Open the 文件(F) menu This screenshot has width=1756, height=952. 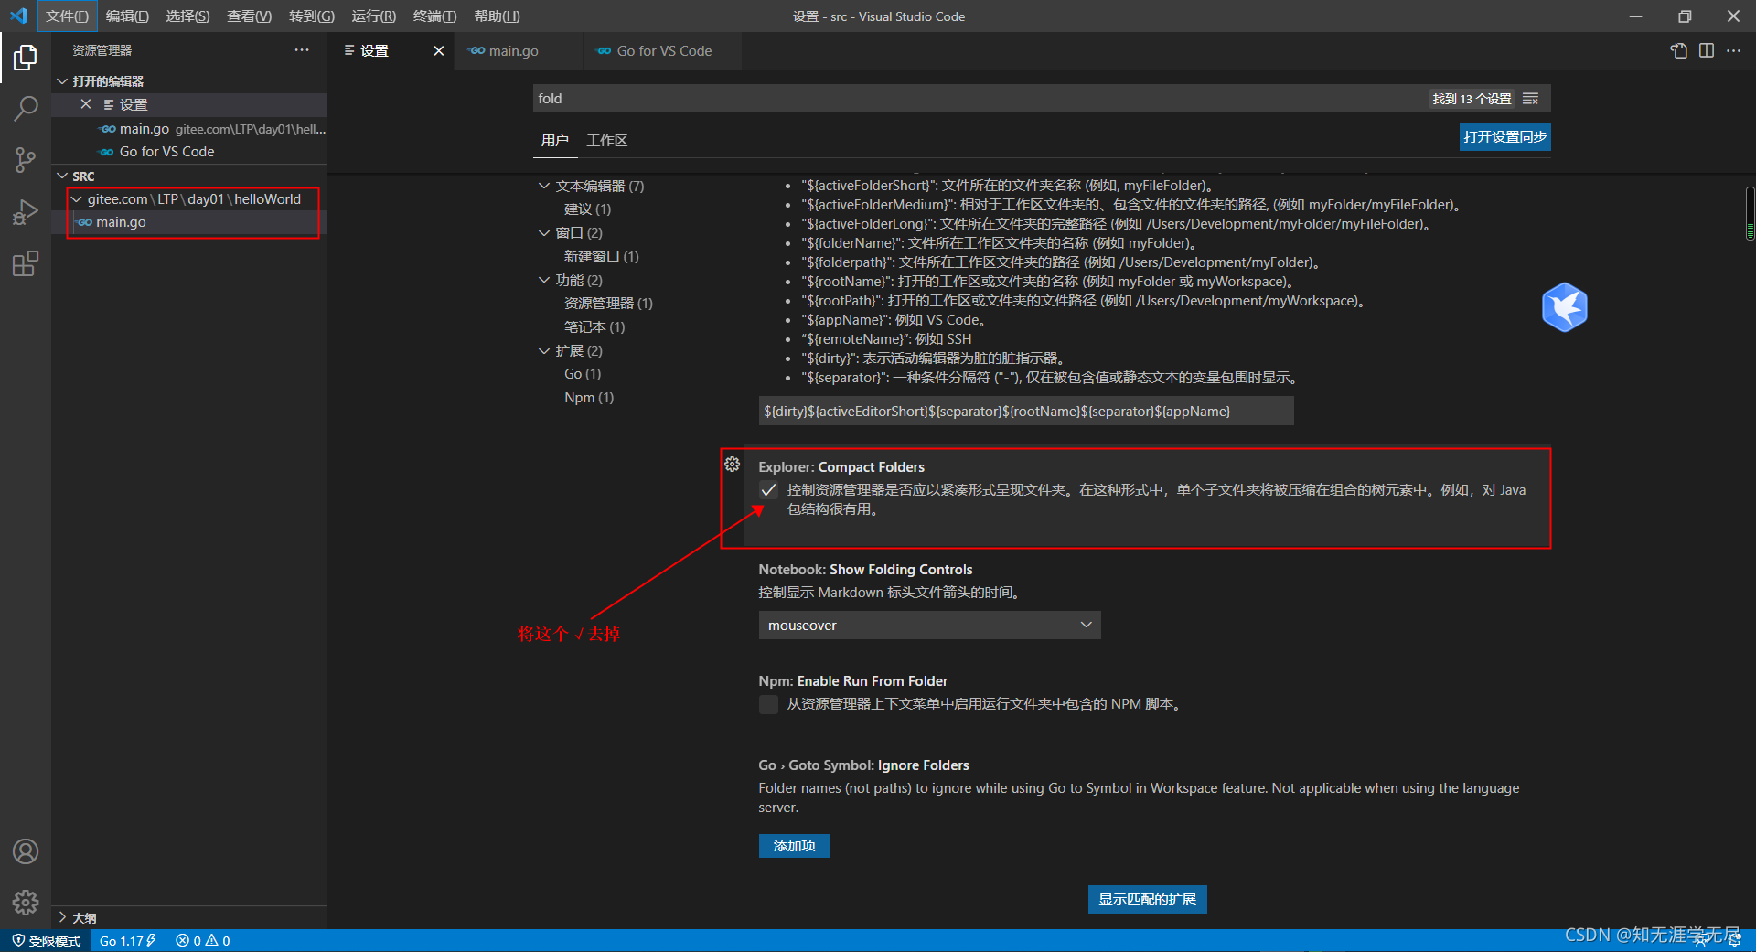point(67,16)
